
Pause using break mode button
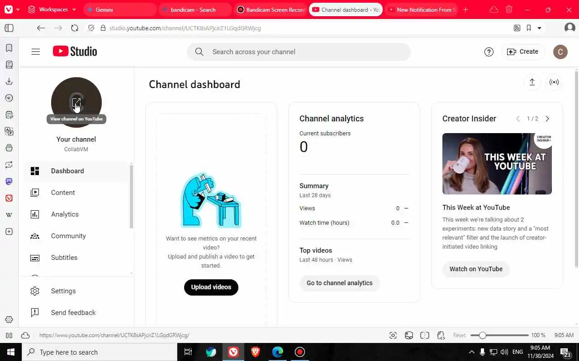pos(9,335)
